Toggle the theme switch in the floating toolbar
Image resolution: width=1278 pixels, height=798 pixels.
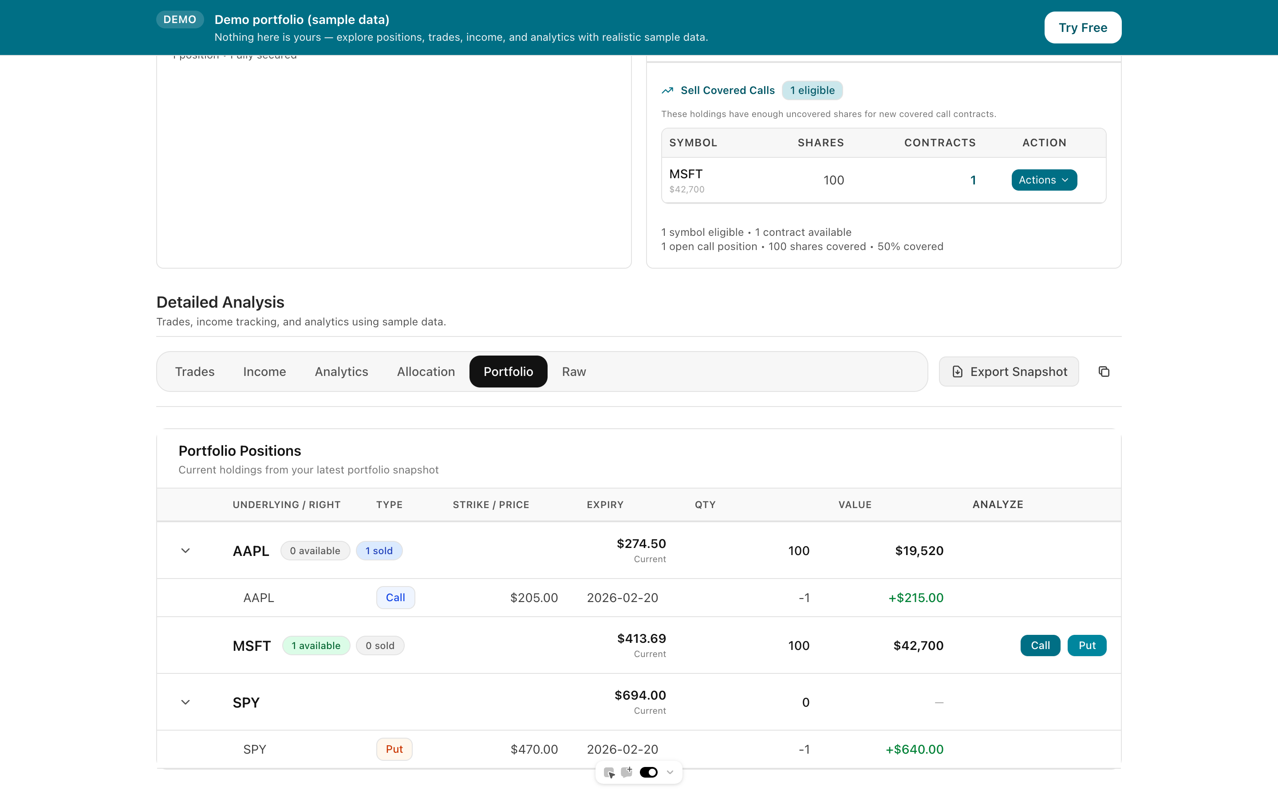pyautogui.click(x=648, y=772)
